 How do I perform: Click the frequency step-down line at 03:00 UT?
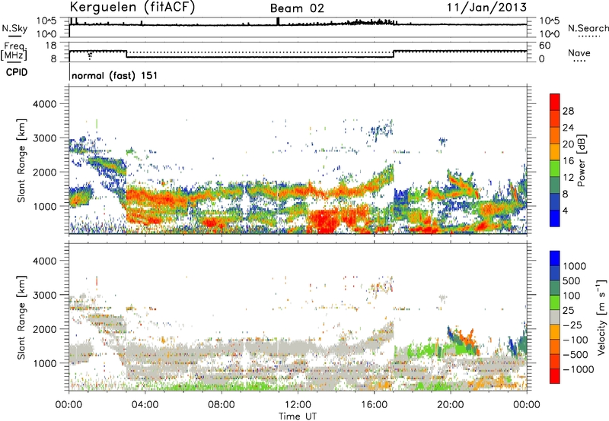[126, 54]
